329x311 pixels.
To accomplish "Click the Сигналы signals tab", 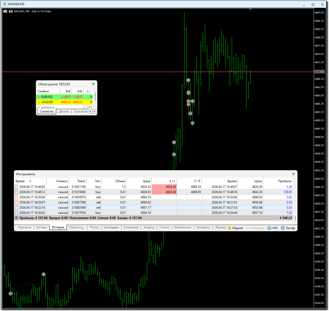I will click(255, 228).
